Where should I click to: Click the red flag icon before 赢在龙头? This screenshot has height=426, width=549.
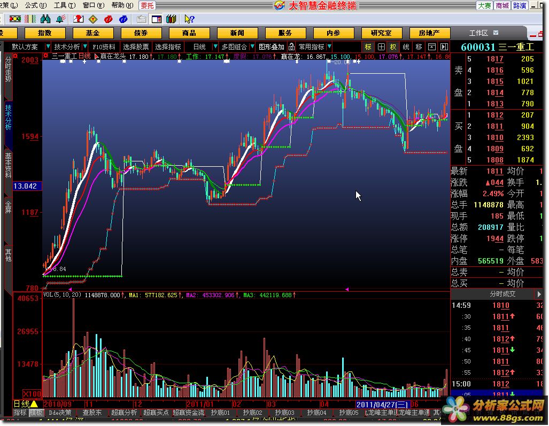tap(96, 56)
